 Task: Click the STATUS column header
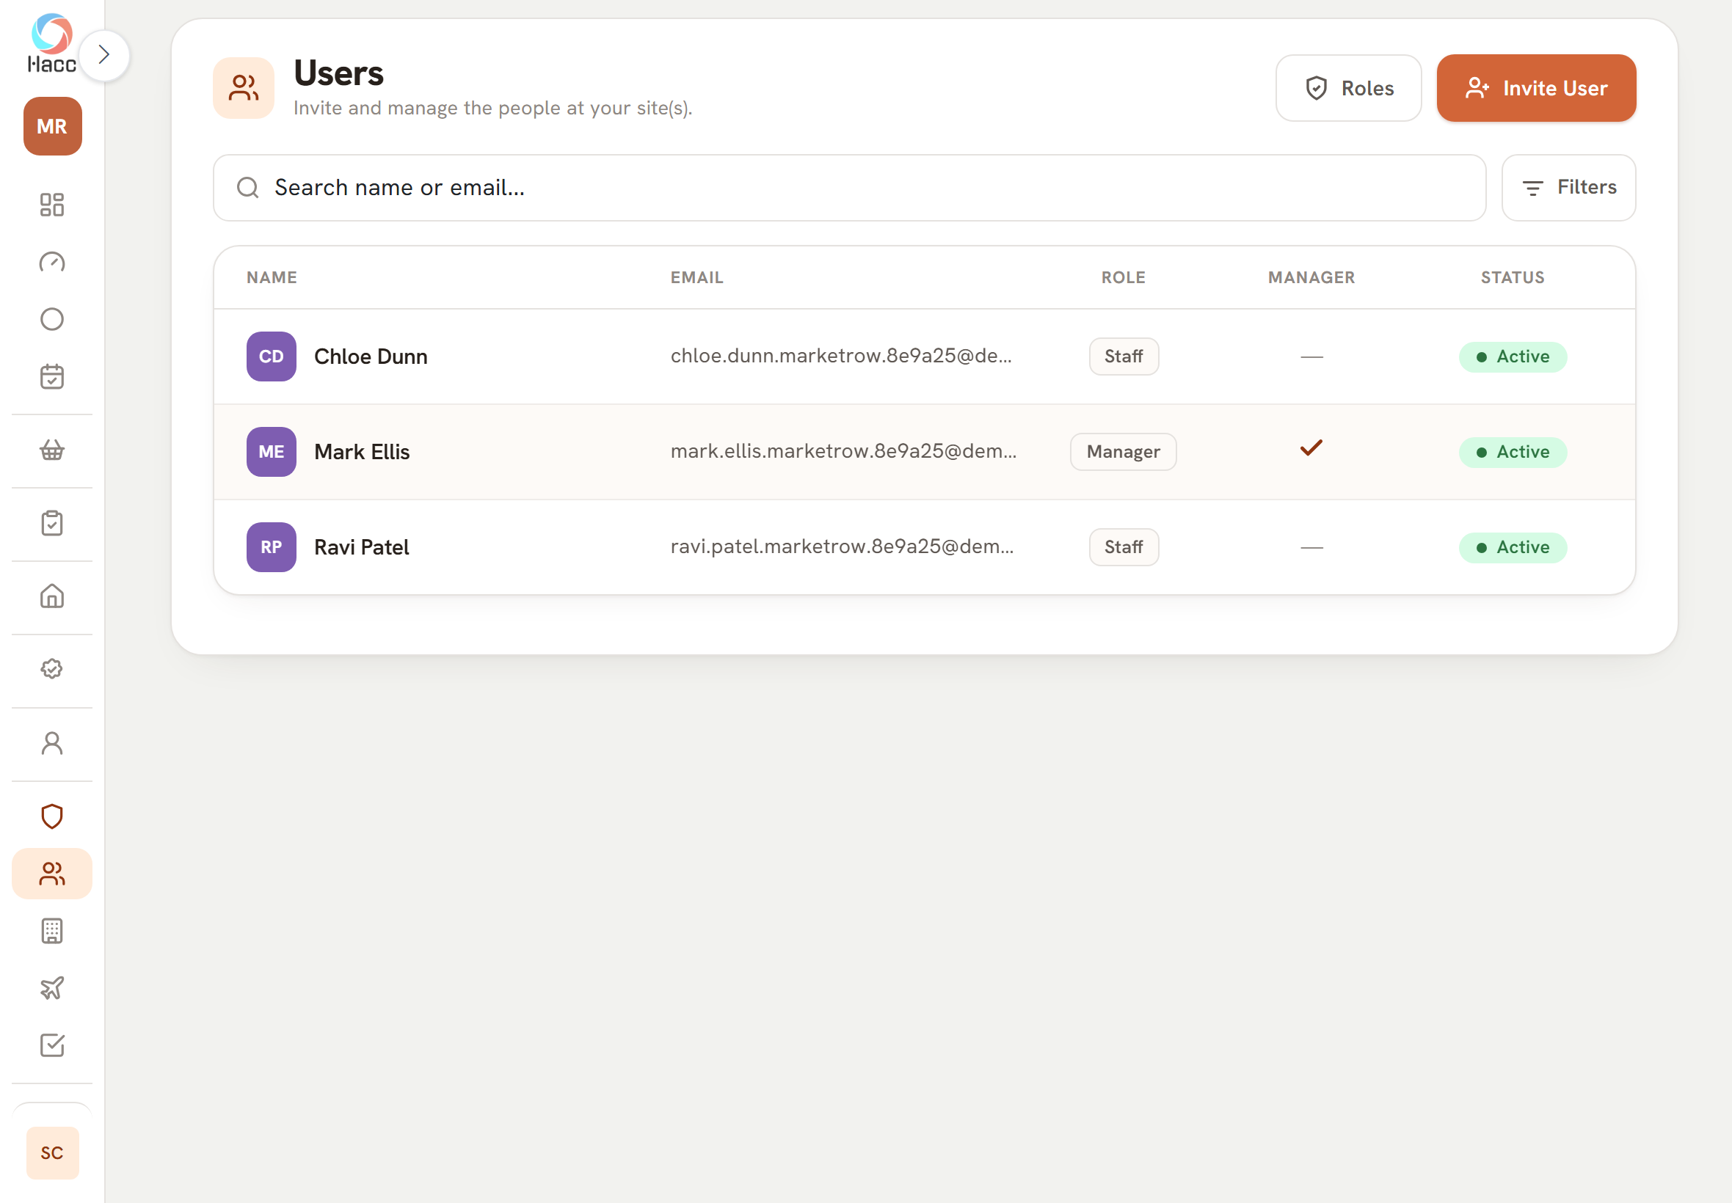click(x=1513, y=277)
